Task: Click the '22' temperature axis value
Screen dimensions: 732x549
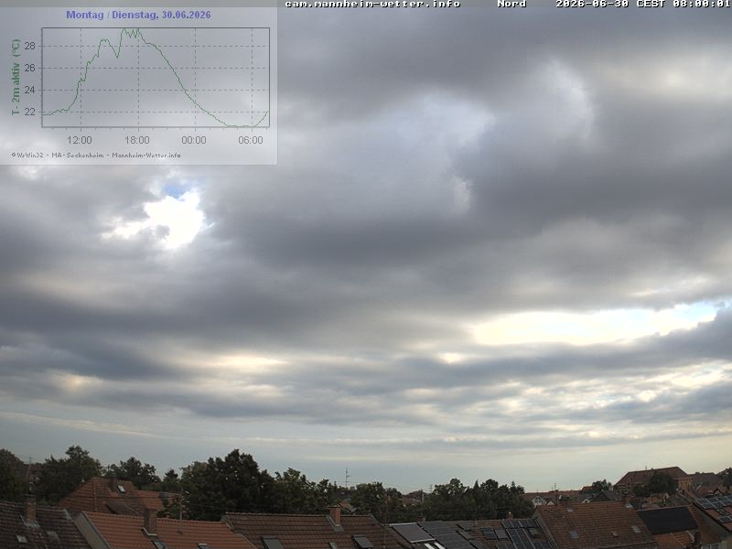Action: 30,112
